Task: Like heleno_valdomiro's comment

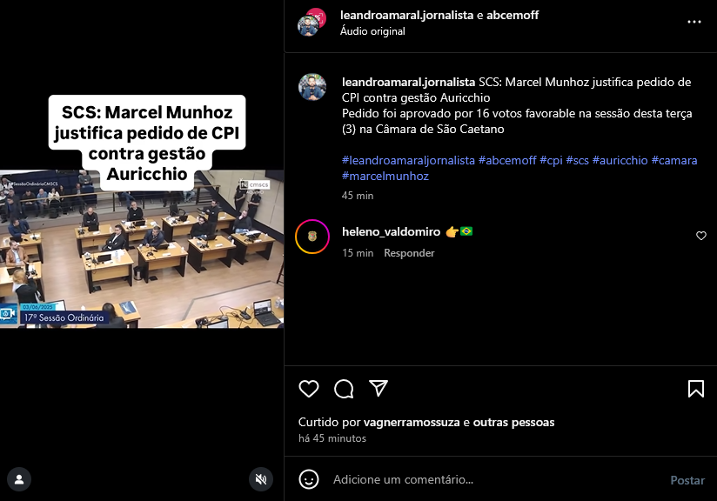Action: [701, 236]
